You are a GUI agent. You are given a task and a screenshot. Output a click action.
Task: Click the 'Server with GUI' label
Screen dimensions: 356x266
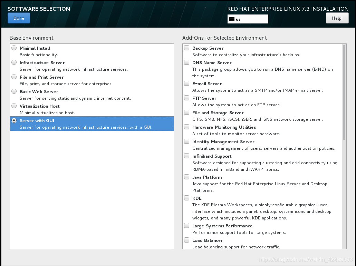[37, 121]
